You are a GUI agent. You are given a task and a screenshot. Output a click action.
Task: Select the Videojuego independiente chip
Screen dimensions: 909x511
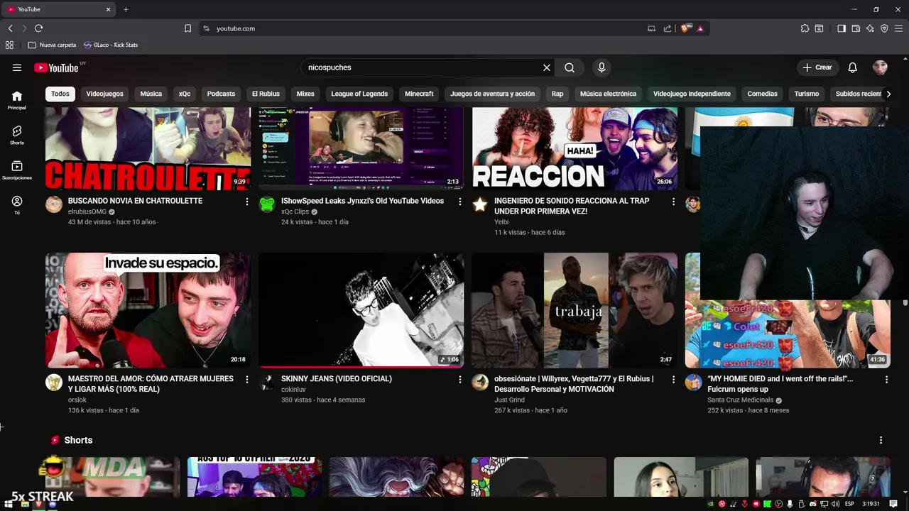tap(692, 94)
